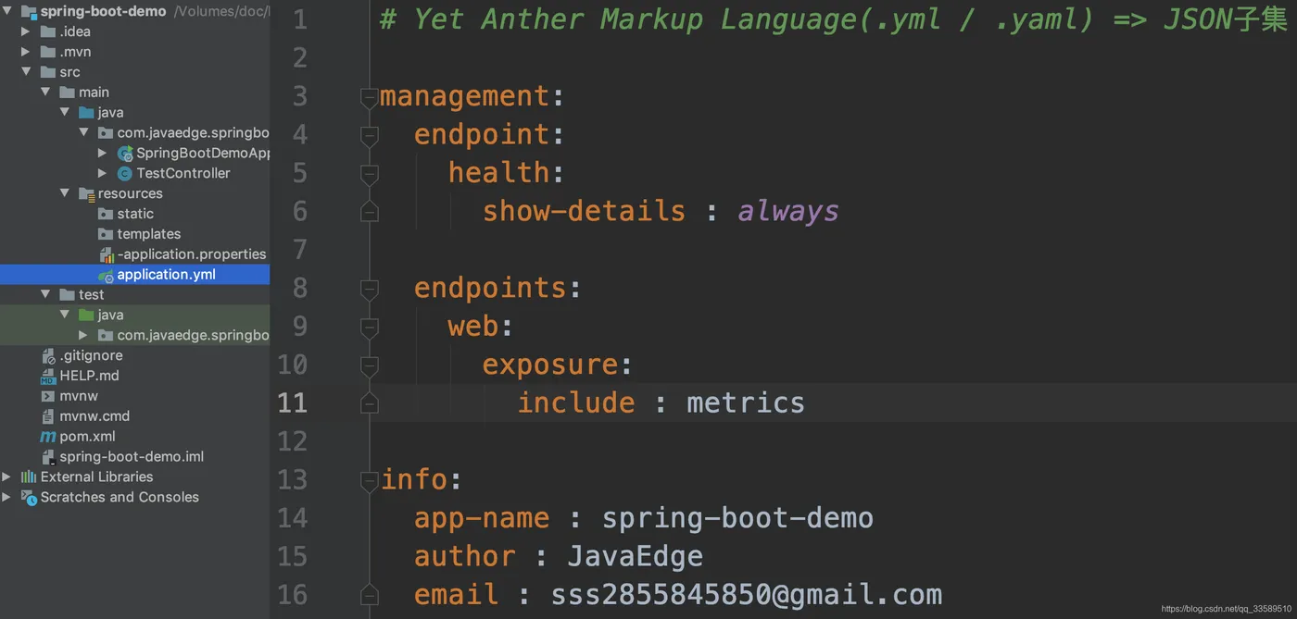Fold the info block on line 13
This screenshot has width=1297, height=619.
coord(369,480)
